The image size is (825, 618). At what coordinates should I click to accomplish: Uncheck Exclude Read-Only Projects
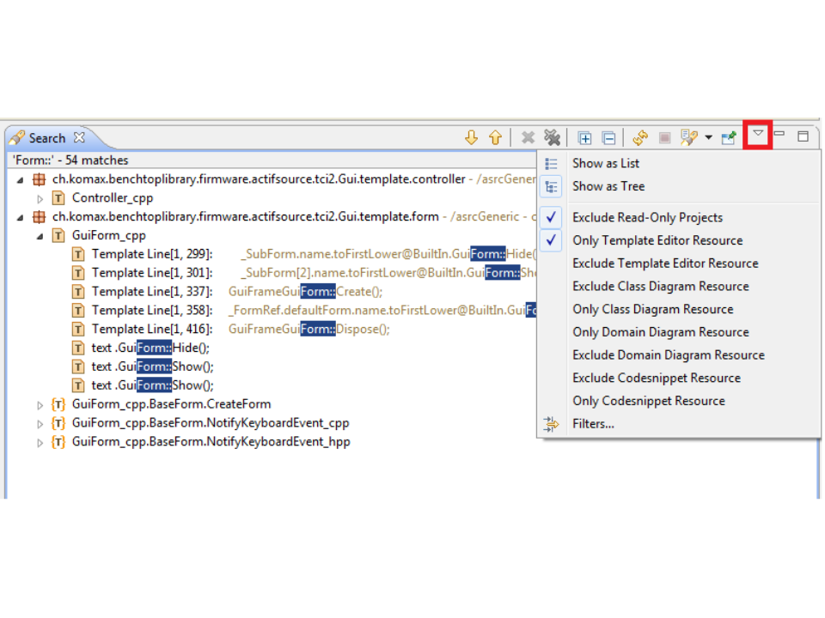point(647,218)
